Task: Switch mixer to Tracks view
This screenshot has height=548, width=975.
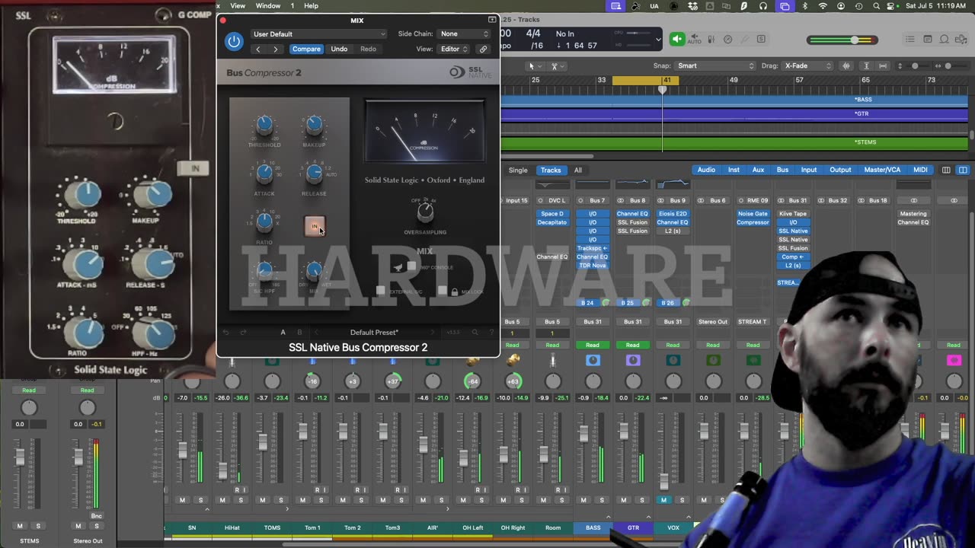Action: pyautogui.click(x=551, y=170)
